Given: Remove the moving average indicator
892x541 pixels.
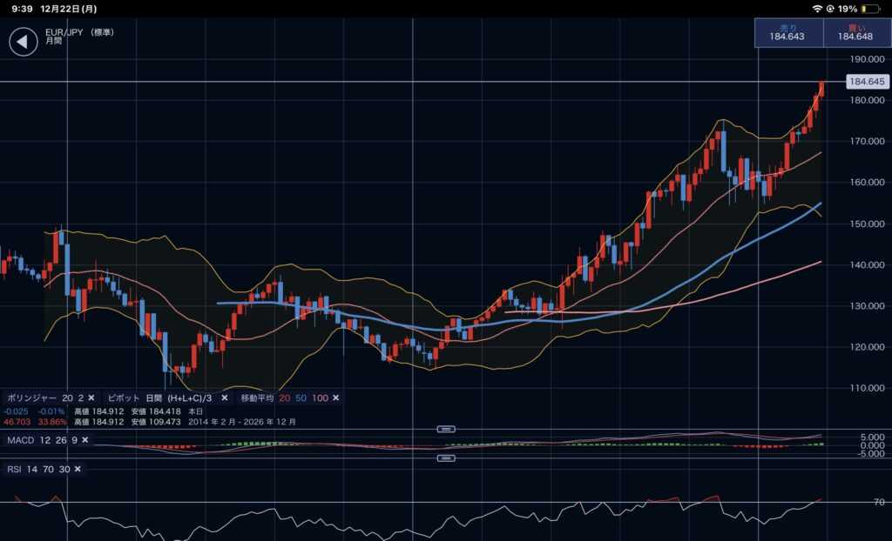Looking at the screenshot, I should [336, 397].
